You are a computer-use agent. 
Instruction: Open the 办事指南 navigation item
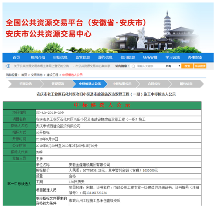click(195, 58)
